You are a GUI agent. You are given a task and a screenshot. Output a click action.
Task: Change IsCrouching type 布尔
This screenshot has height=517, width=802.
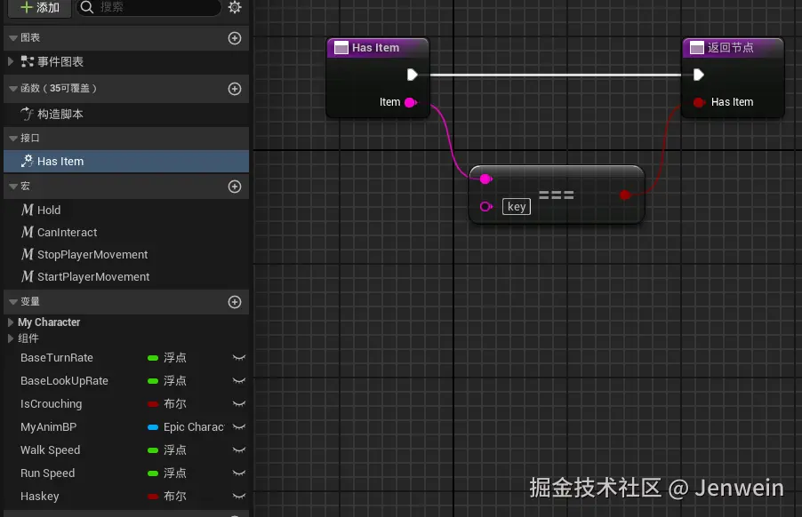point(167,403)
